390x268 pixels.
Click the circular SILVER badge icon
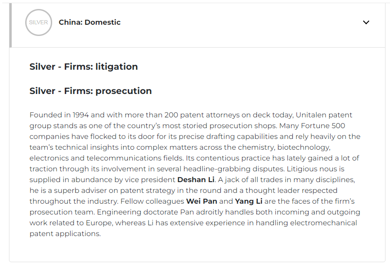(39, 22)
